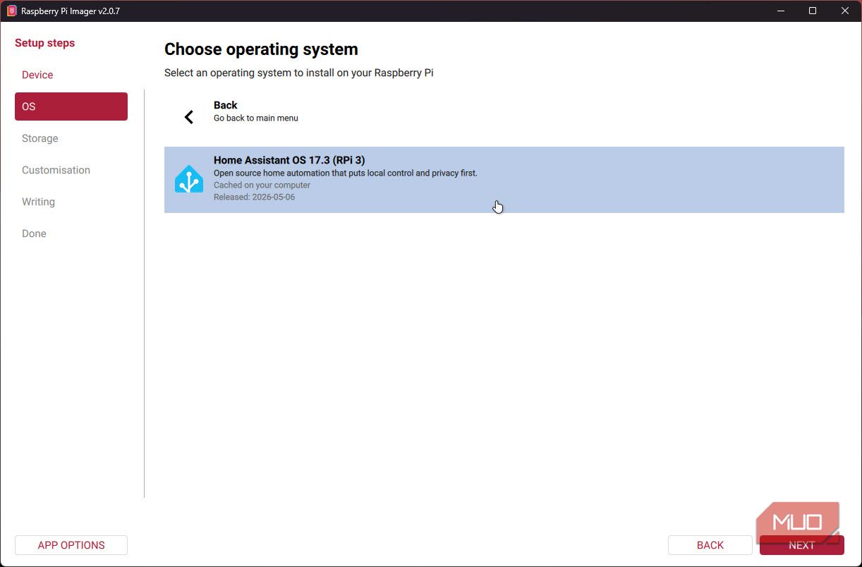Click "Go back to main menu" subtitle

tap(256, 118)
